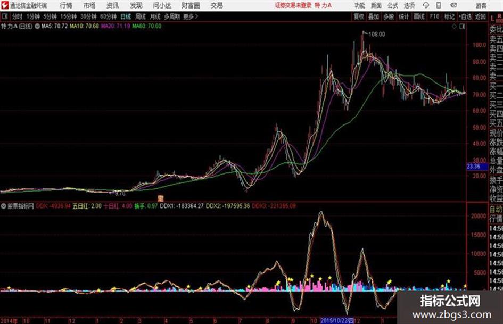Click the DDX1: -183364.27 value label
The image size is (503, 324).
point(182,206)
